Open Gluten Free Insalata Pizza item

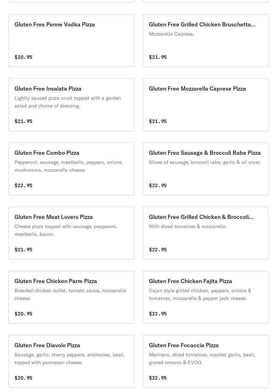[48, 89]
